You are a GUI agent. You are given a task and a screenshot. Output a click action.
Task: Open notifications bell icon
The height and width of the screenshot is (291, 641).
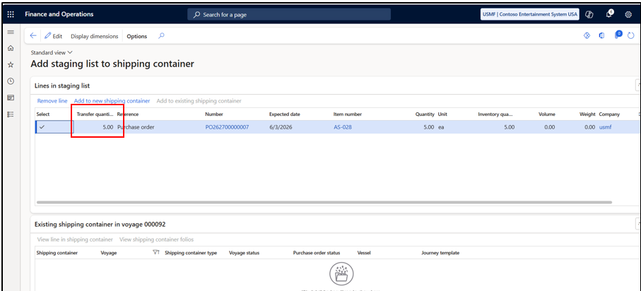pyautogui.click(x=609, y=14)
